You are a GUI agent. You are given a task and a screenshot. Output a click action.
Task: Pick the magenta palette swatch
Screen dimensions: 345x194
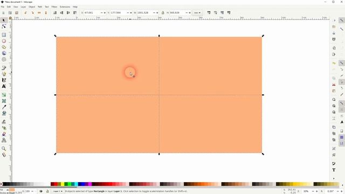90,184
